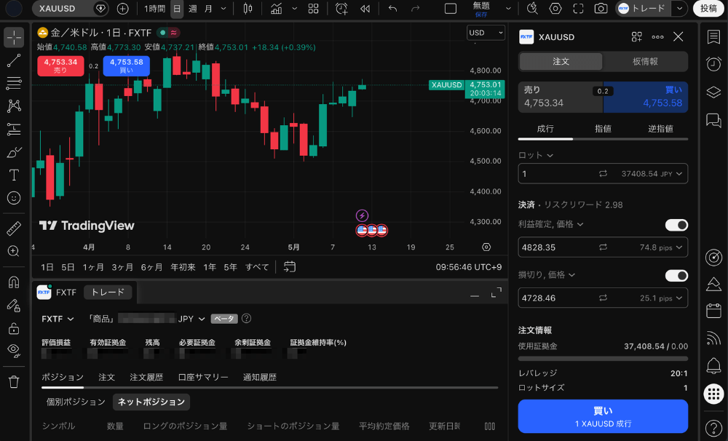Select the Text annotation tool
The height and width of the screenshot is (441, 728).
[x=14, y=175]
